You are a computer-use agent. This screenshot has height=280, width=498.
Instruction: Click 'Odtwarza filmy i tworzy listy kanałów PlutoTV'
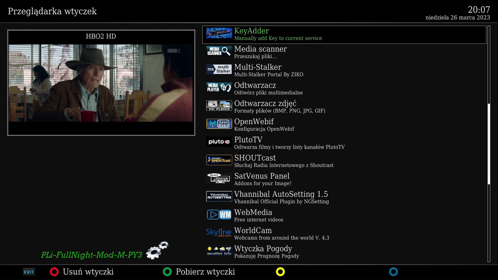[289, 147]
